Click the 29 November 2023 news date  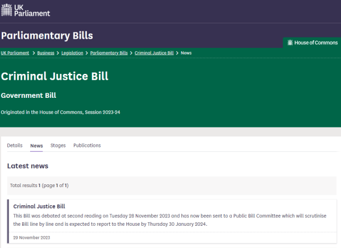31,238
